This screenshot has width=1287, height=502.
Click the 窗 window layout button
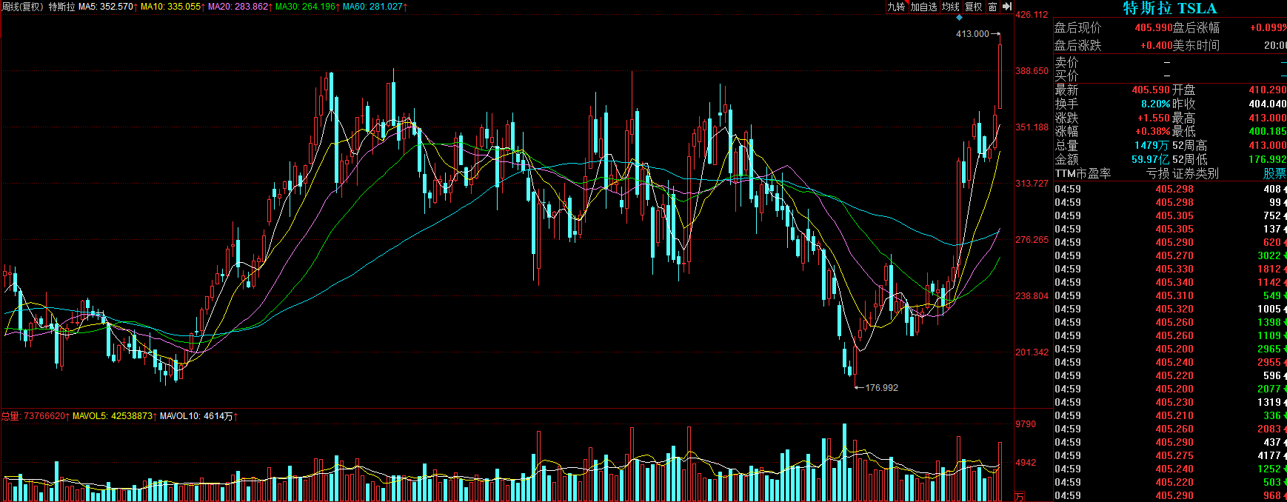tap(992, 7)
